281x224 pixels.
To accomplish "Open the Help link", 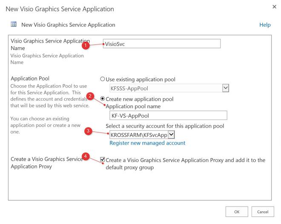I will [x=265, y=25].
